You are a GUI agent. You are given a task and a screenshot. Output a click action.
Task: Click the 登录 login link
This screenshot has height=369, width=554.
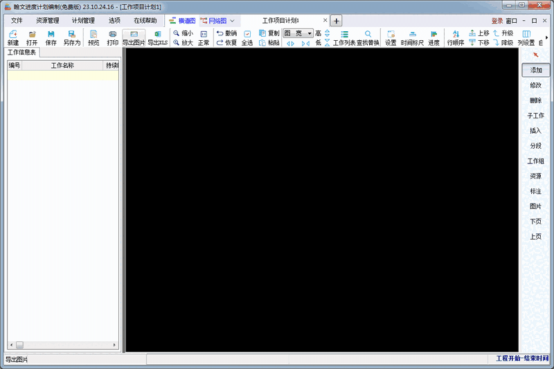pyautogui.click(x=497, y=21)
